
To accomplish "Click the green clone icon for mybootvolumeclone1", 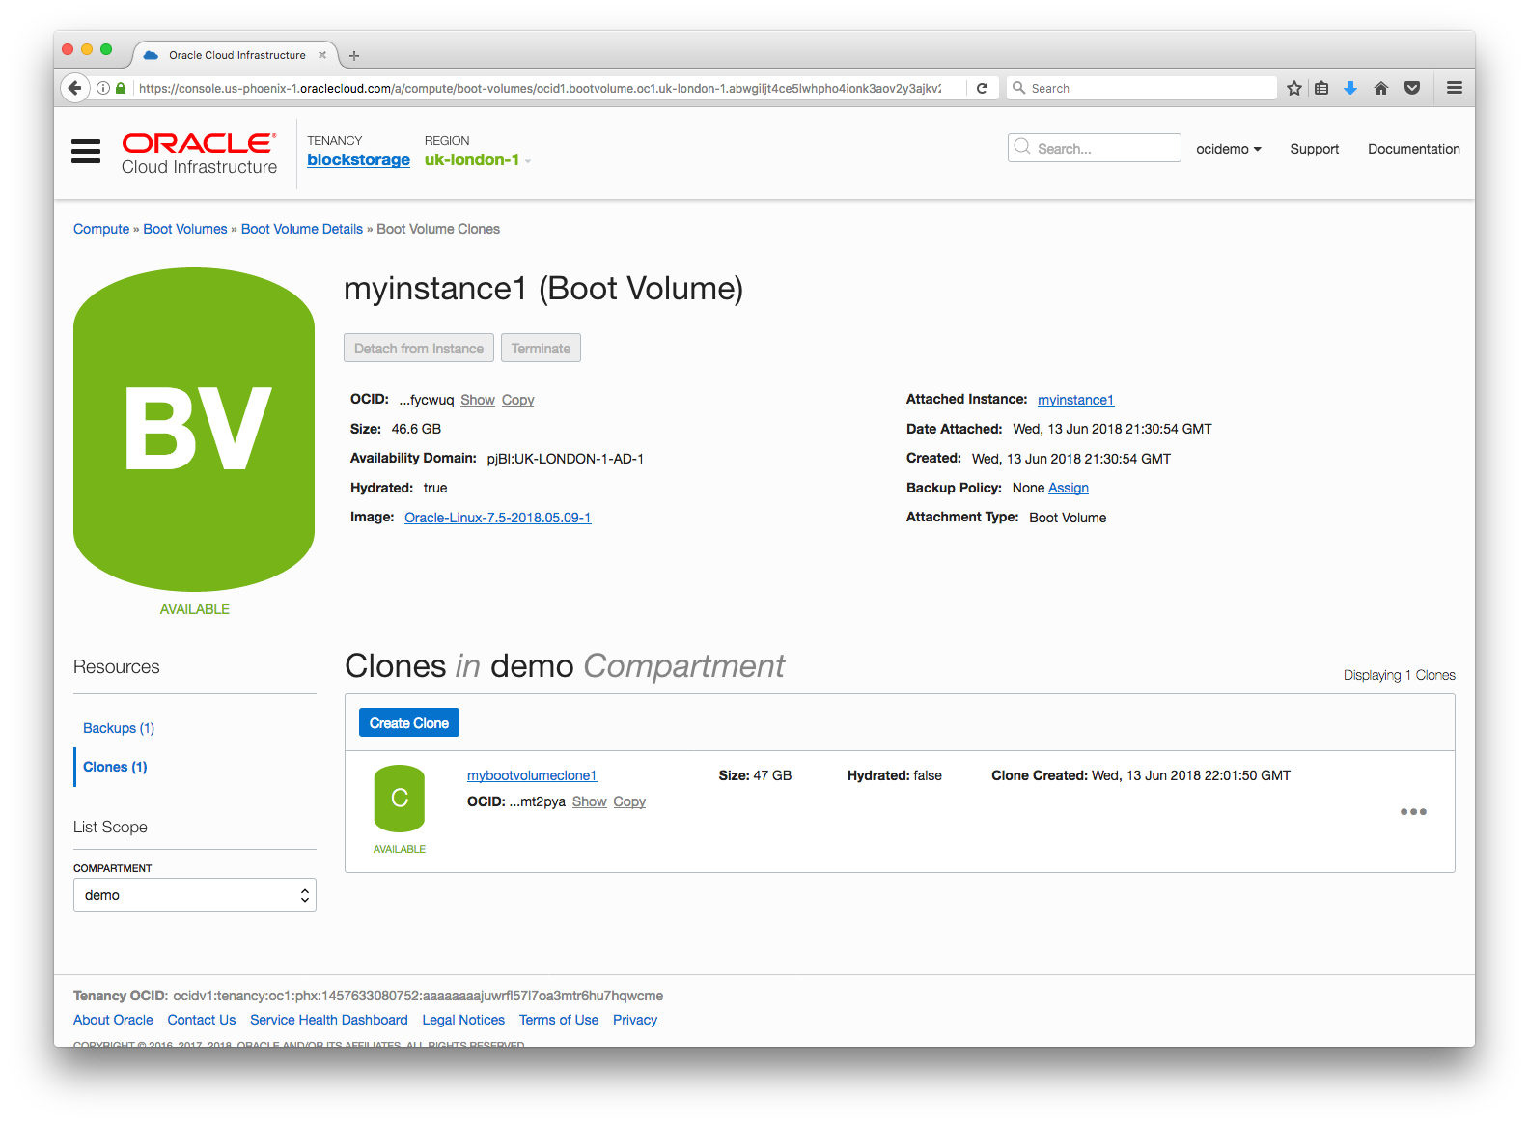I will pos(400,799).
